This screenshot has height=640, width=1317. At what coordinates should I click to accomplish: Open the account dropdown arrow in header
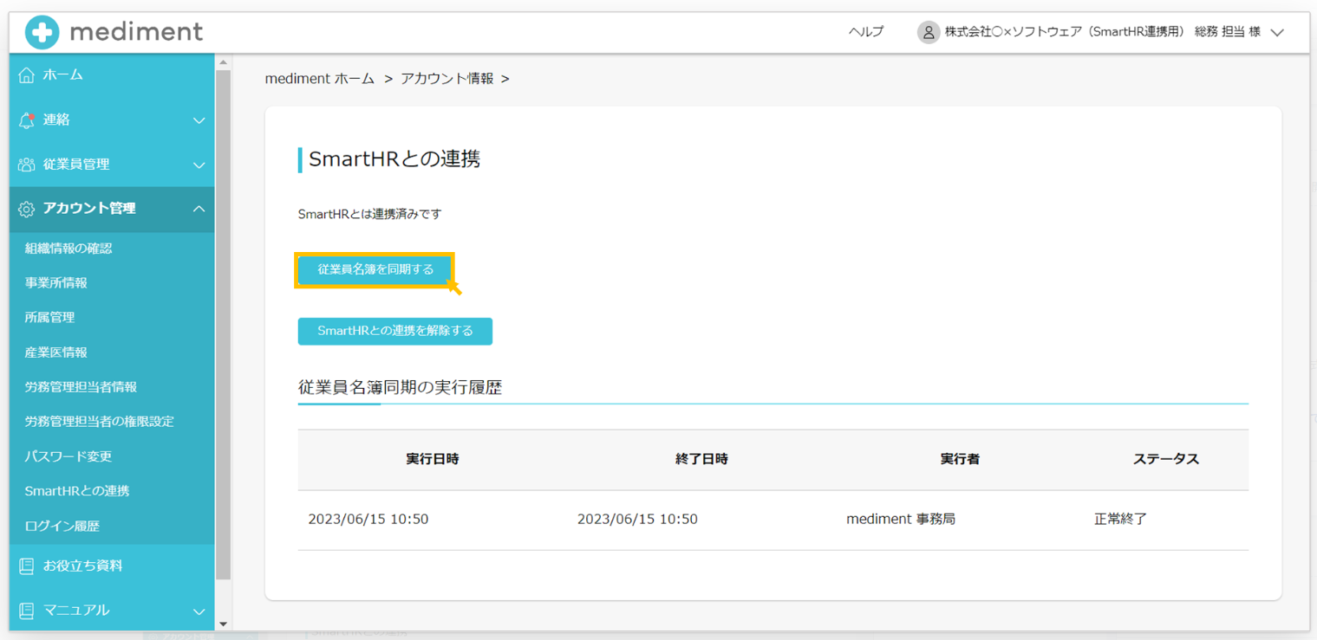tap(1276, 33)
